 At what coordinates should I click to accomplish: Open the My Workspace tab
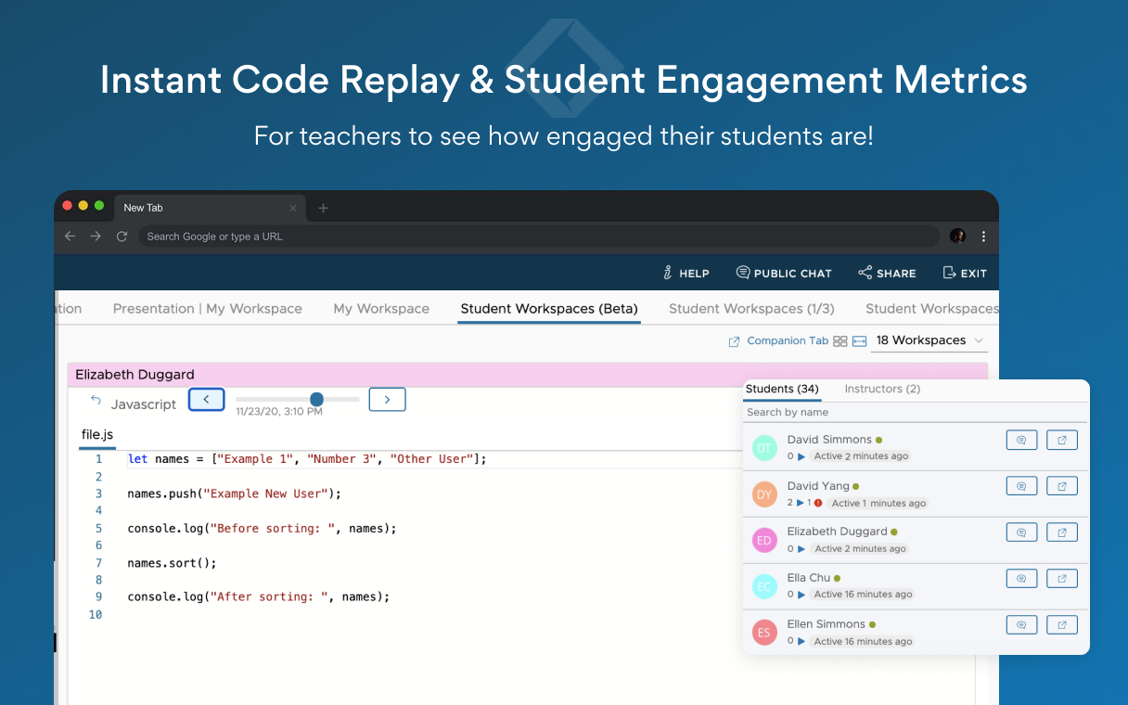coord(381,309)
